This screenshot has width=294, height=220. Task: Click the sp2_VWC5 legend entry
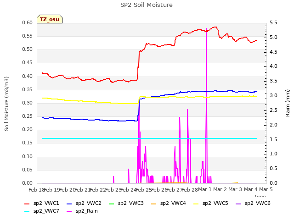(211, 203)
